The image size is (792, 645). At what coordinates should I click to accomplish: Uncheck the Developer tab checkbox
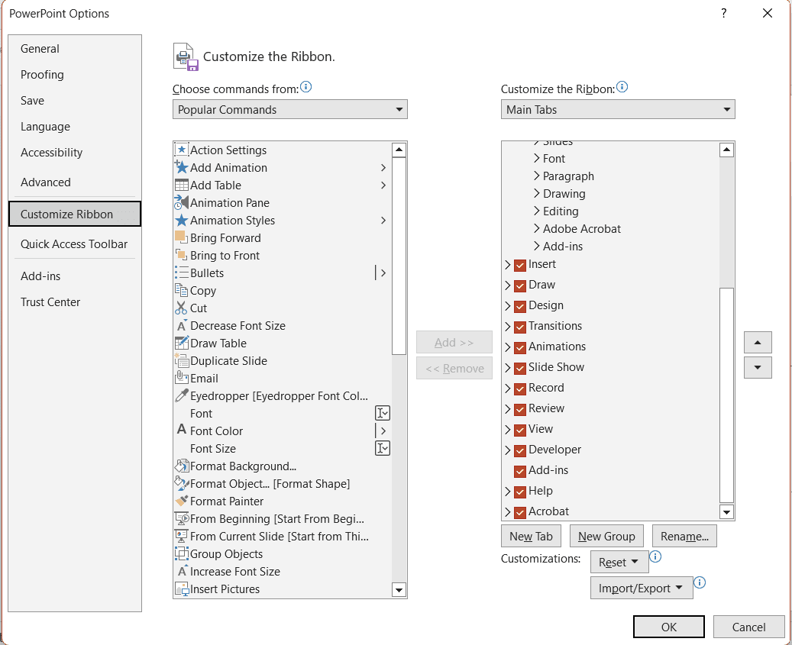pos(520,450)
